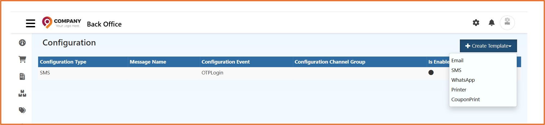Viewport: 545px width, 125px height.
Task: Sort by Configuration Event column header
Action: [225, 62]
